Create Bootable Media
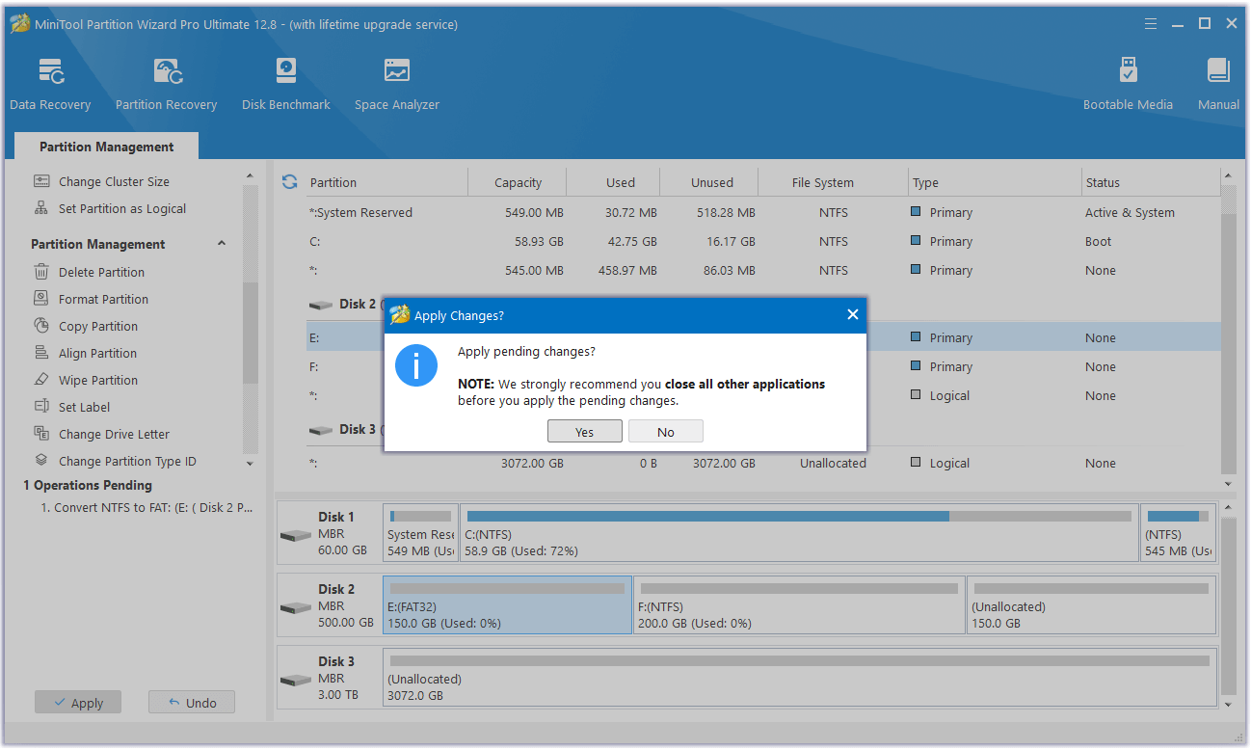Screen dimensions: 1251x750 click(1128, 84)
